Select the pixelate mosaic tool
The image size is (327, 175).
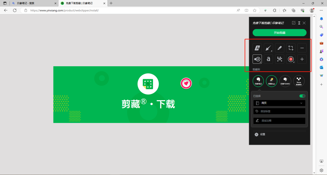(280, 59)
